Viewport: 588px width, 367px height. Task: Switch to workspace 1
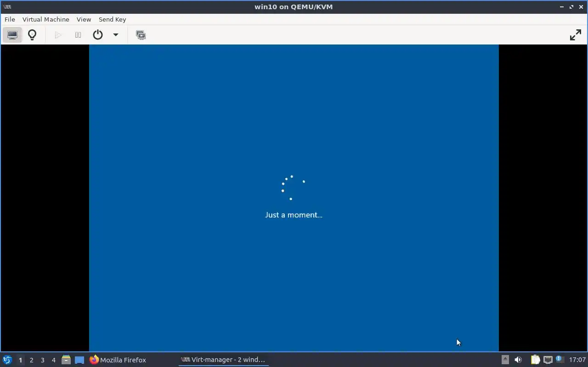[20, 360]
